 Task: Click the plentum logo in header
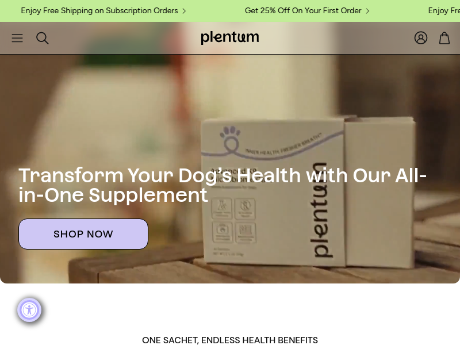[x=229, y=38]
